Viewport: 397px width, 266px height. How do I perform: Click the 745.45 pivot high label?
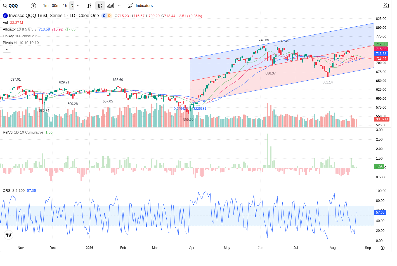click(x=284, y=41)
